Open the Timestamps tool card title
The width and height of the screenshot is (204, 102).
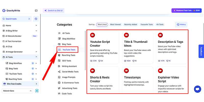click(x=132, y=78)
